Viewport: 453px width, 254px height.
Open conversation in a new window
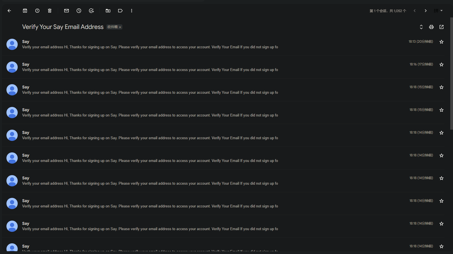441,27
